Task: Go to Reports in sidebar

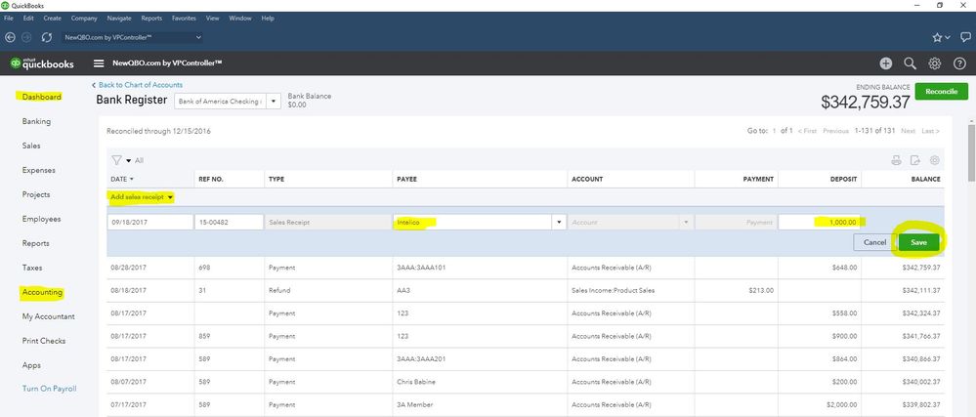Action: 35,243
